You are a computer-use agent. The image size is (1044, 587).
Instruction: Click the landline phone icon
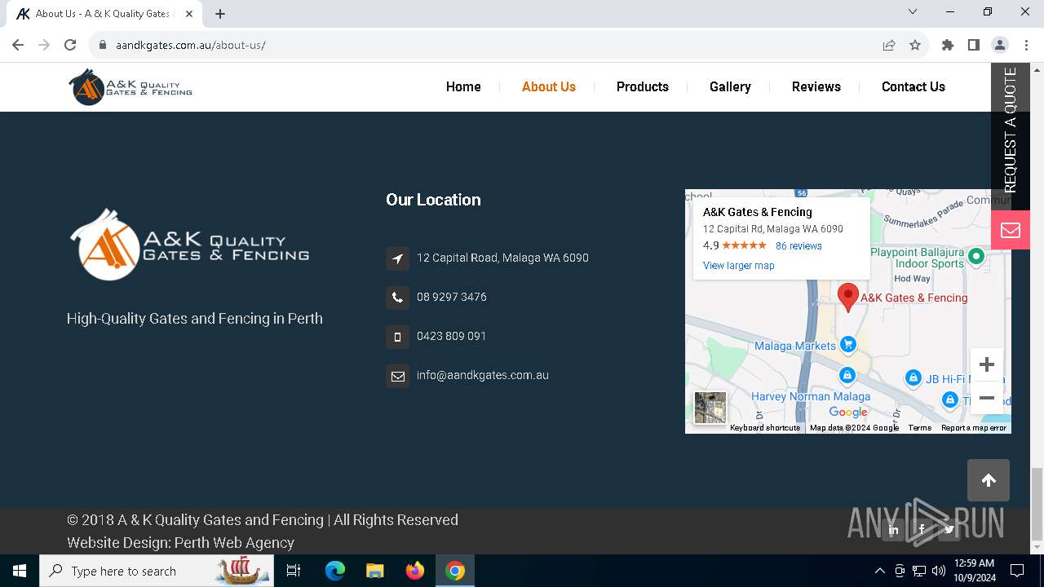397,298
